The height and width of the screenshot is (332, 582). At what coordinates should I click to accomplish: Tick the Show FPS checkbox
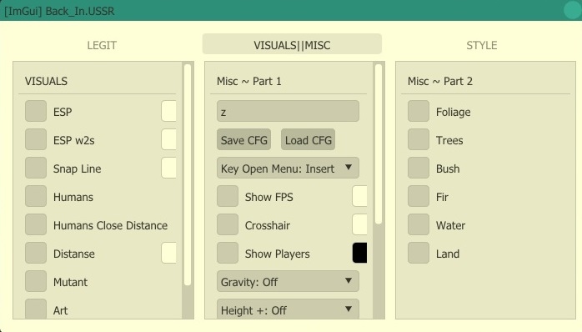tap(228, 196)
